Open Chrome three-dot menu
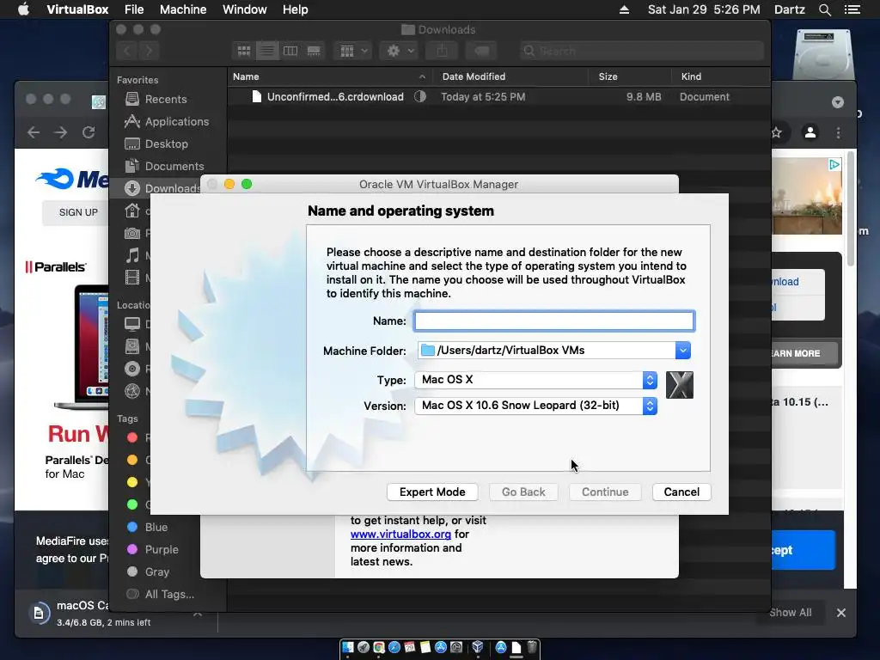Viewport: 880px width, 660px height. (x=839, y=133)
